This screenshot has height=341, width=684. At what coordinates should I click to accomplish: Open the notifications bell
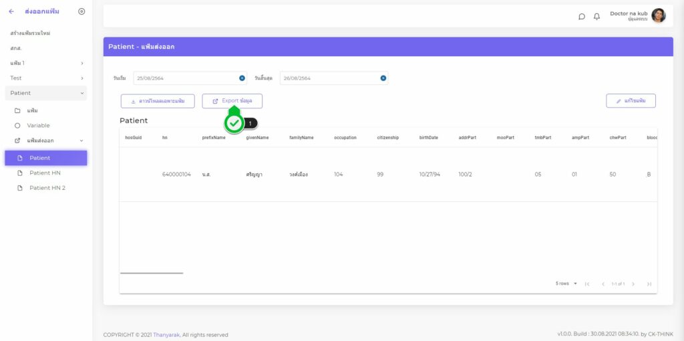tap(596, 17)
